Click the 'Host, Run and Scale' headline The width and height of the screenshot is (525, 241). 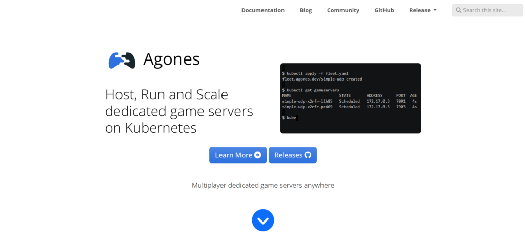pyautogui.click(x=166, y=95)
